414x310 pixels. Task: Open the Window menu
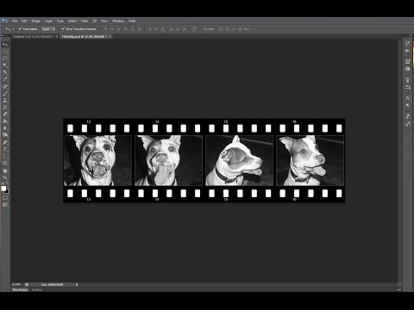[x=118, y=21]
